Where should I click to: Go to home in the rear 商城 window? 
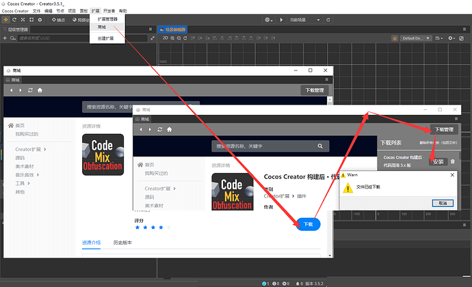click(x=40, y=90)
